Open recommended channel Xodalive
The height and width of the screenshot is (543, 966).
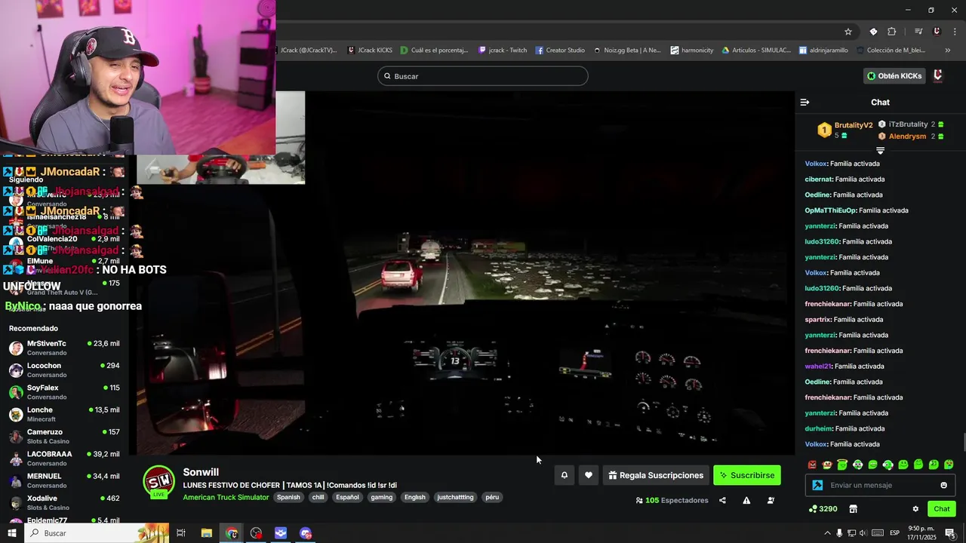(64, 502)
